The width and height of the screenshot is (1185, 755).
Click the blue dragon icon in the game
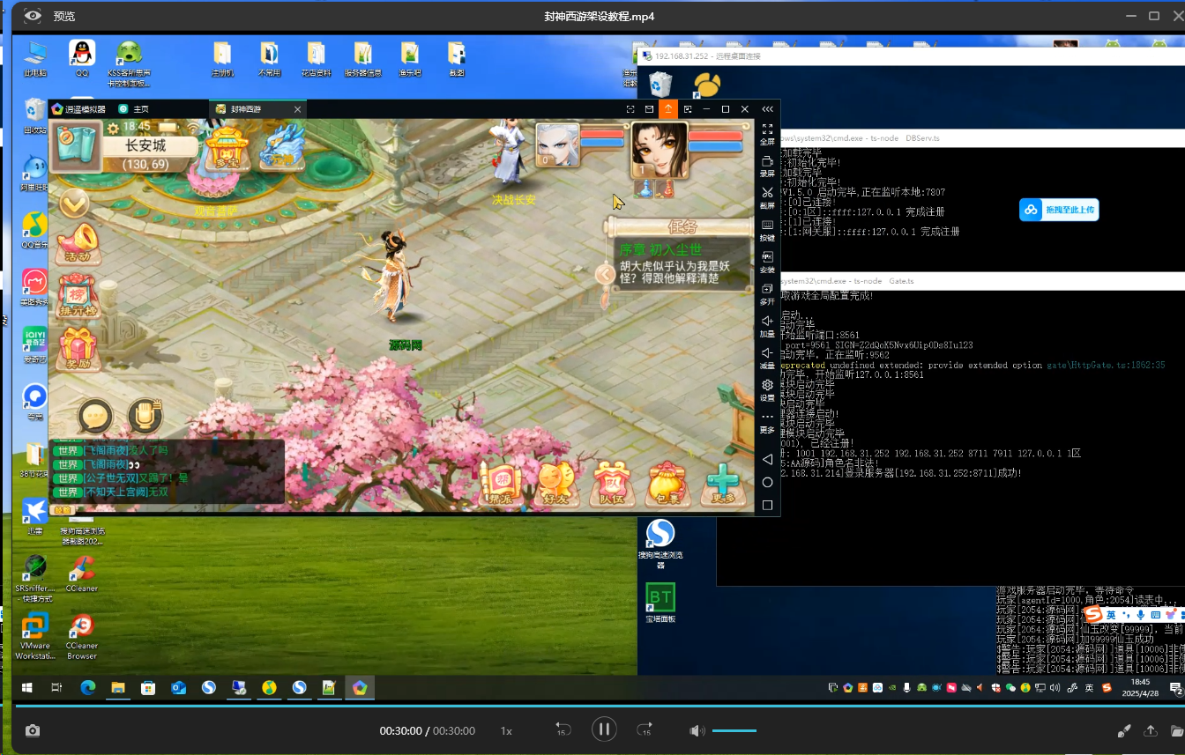click(282, 146)
